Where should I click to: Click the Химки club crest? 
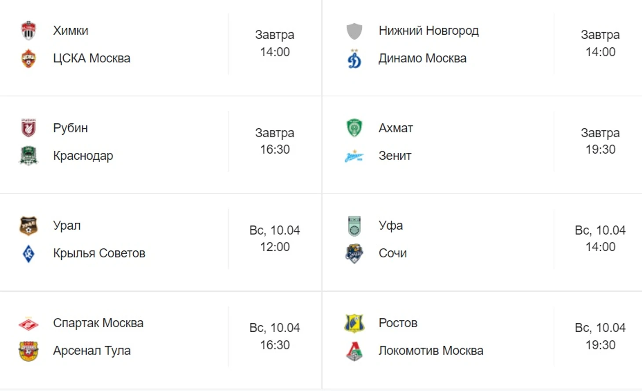pyautogui.click(x=29, y=30)
